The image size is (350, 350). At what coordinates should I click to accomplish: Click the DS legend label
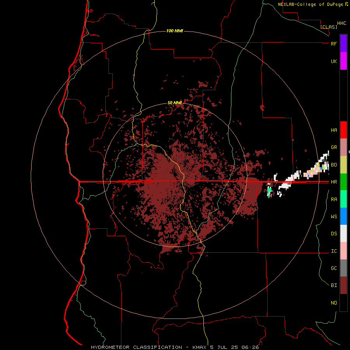coord(334,233)
